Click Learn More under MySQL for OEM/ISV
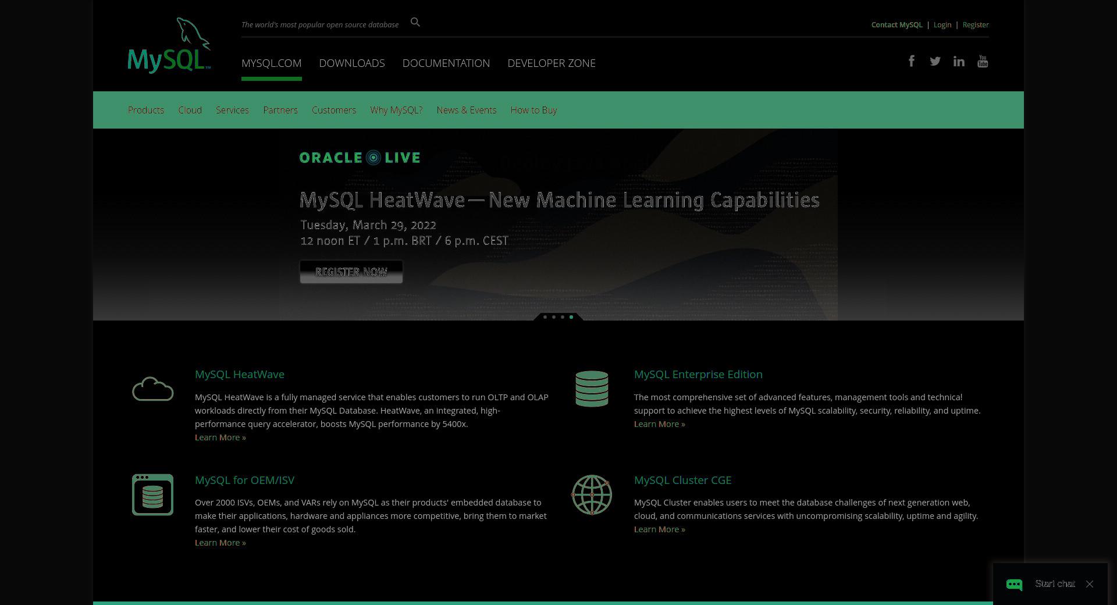This screenshot has height=605, width=1117. point(220,543)
